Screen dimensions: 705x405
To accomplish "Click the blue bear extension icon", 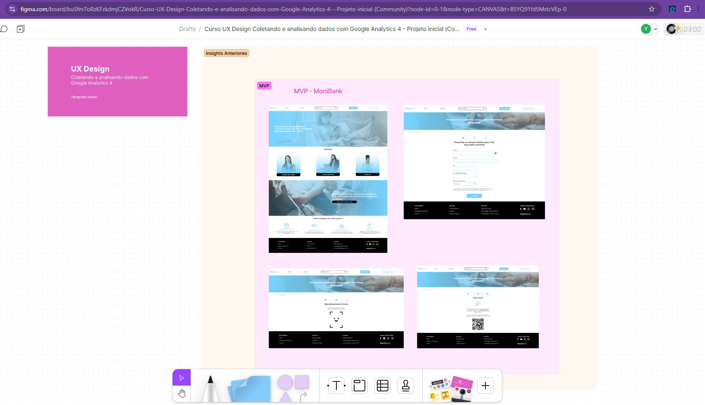I will click(672, 9).
